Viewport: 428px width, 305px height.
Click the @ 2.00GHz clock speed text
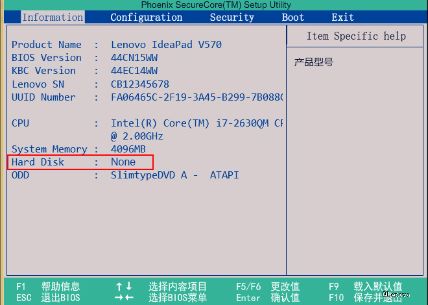(x=137, y=136)
